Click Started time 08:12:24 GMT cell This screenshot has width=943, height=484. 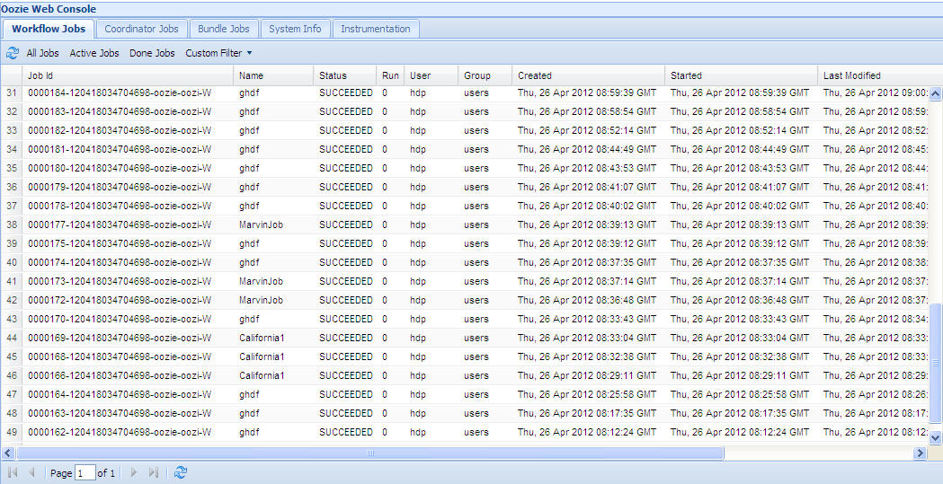click(x=740, y=432)
